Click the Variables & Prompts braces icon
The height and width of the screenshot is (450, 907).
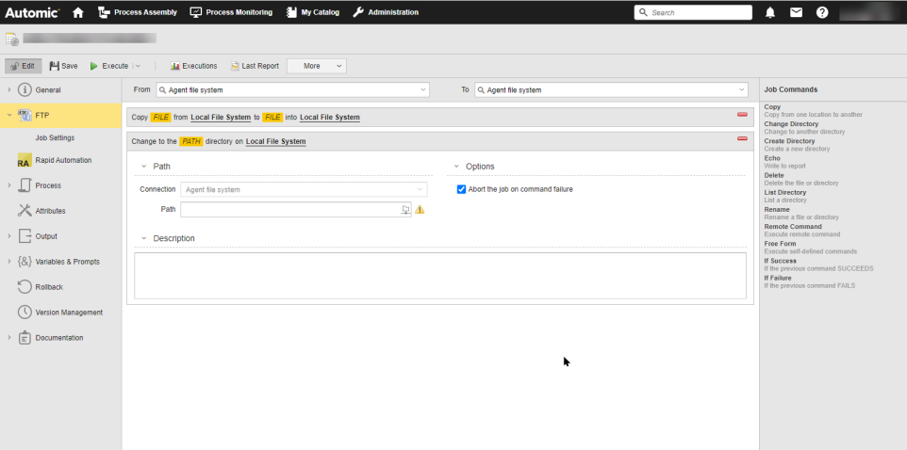pos(25,262)
